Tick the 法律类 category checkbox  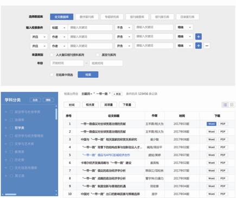point(11,120)
